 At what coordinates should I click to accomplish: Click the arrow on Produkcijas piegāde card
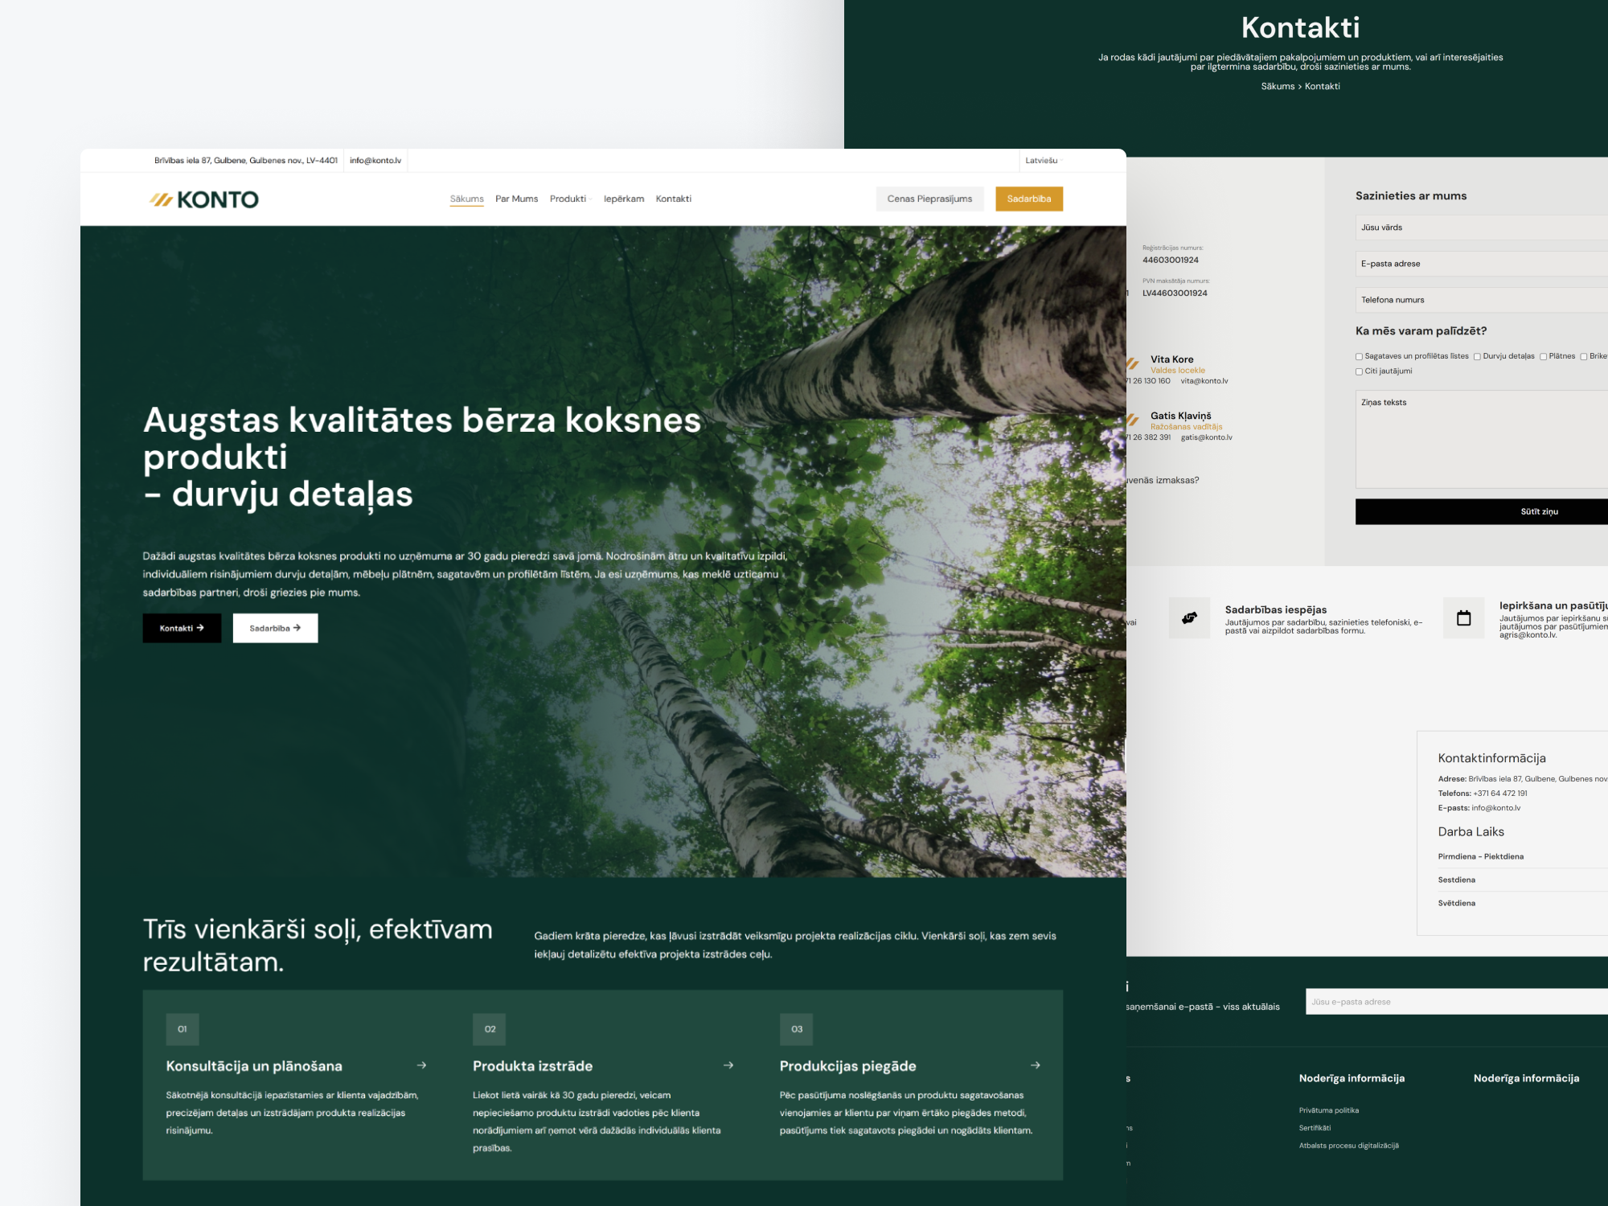coord(1036,1065)
